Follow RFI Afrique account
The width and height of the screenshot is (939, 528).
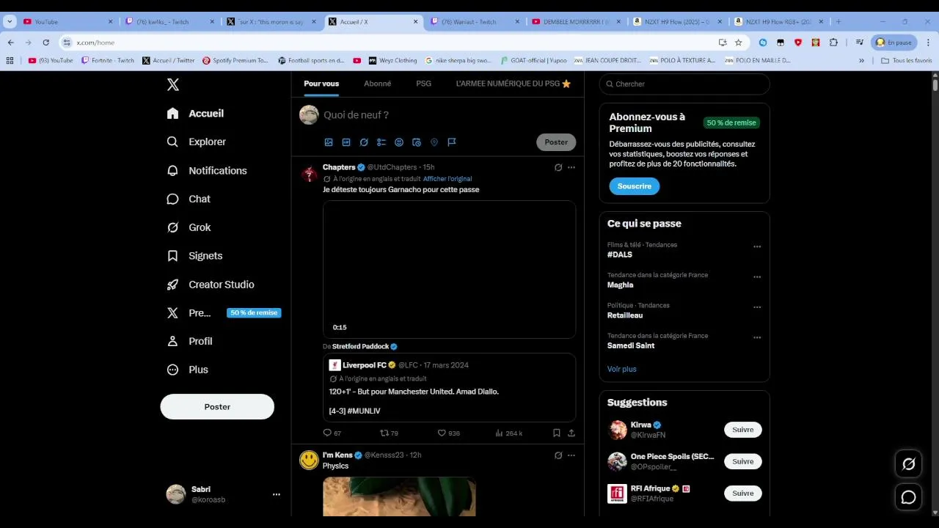(743, 494)
